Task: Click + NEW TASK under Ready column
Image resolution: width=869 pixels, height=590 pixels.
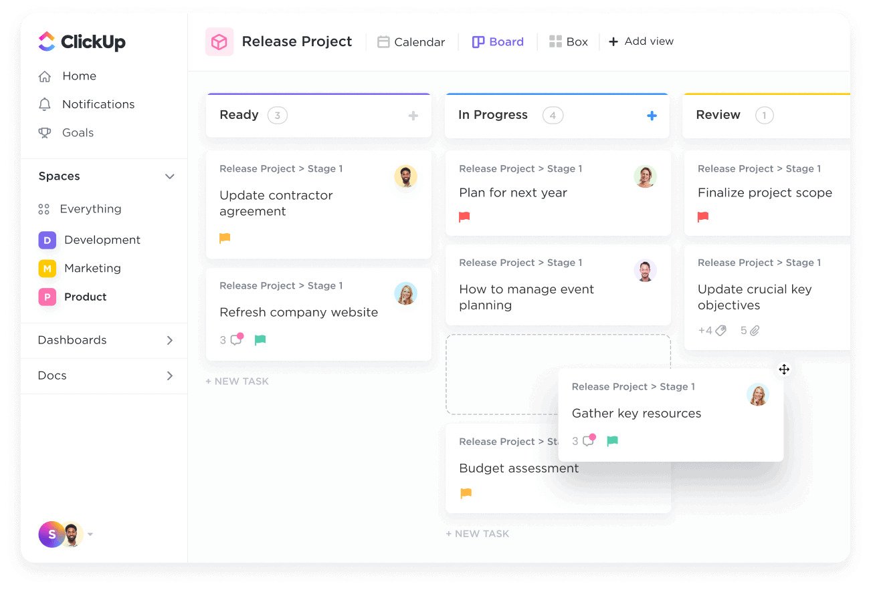Action: 237,382
